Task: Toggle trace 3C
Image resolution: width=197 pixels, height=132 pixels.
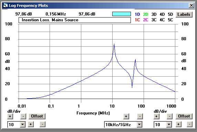Action: (154, 20)
